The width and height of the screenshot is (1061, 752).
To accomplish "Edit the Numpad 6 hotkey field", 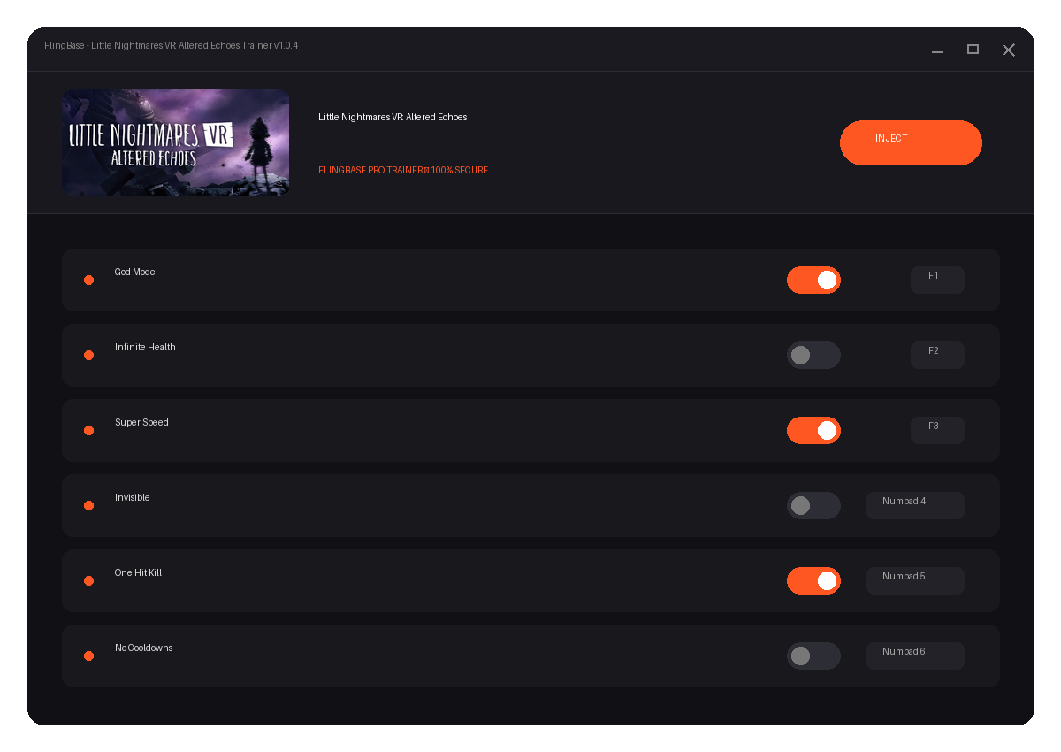I will tap(915, 656).
